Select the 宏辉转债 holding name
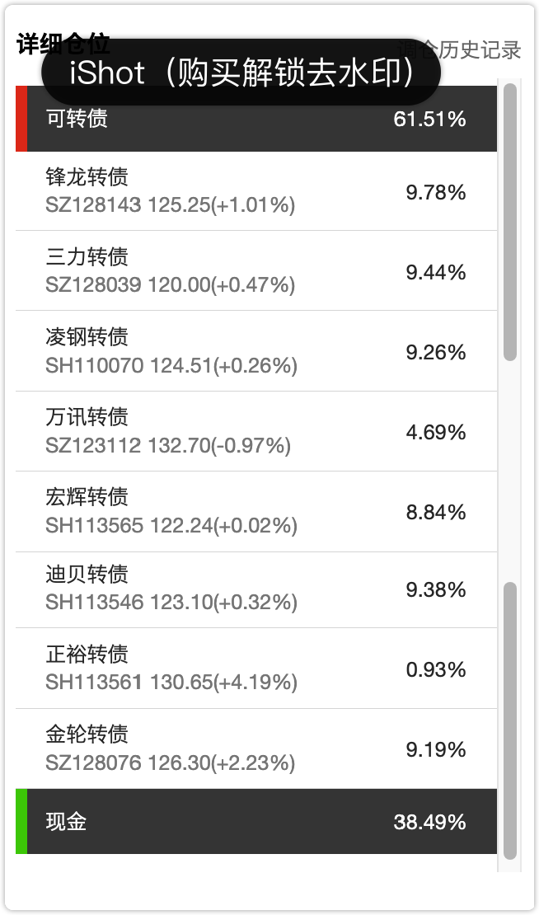The width and height of the screenshot is (539, 915). coord(87,497)
